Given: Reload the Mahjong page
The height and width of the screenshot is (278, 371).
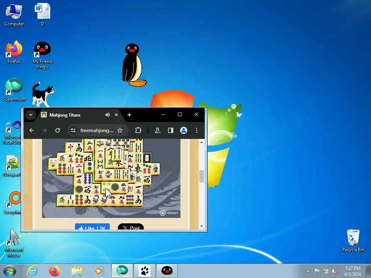Looking at the screenshot, I should click(58, 130).
